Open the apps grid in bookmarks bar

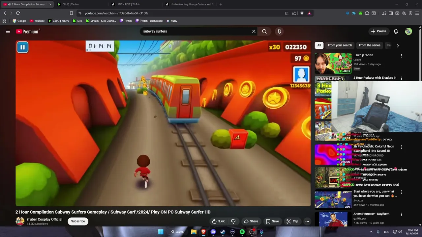coord(4,21)
